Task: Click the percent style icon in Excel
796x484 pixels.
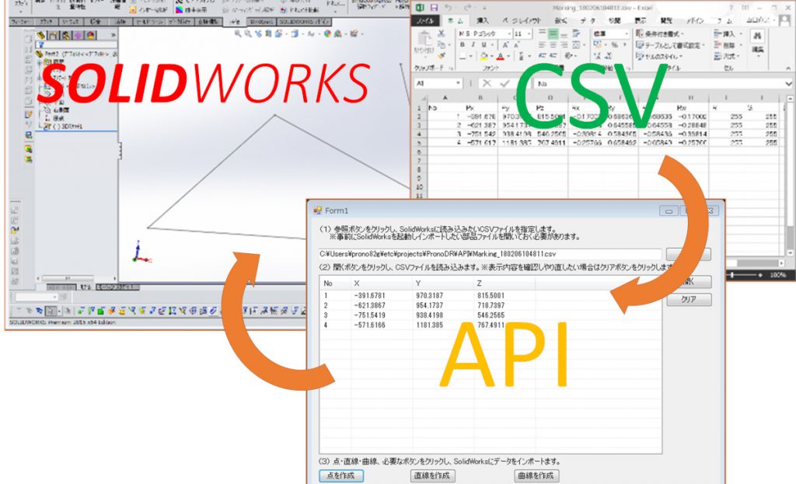Action: [614, 45]
